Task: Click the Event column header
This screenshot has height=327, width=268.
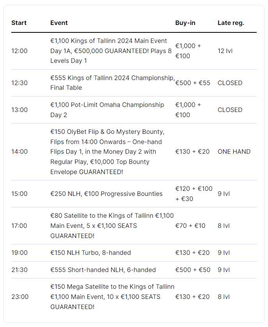Action: click(59, 23)
